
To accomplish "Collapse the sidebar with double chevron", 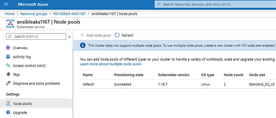I will point(69,37).
